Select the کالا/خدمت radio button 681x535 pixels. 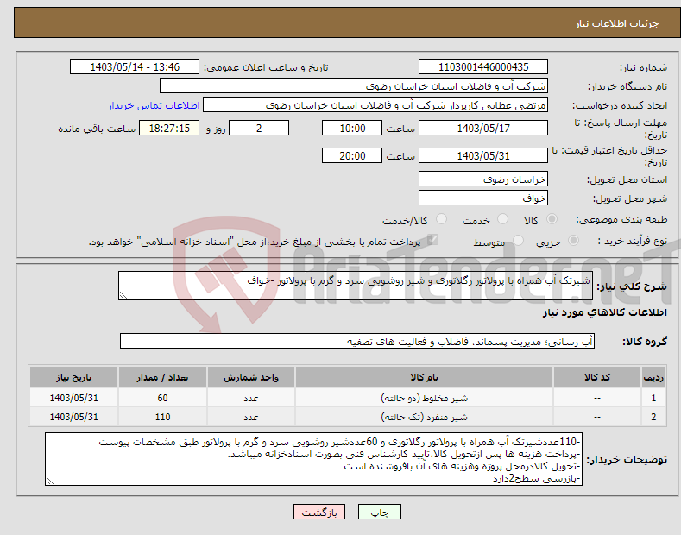coord(441,219)
